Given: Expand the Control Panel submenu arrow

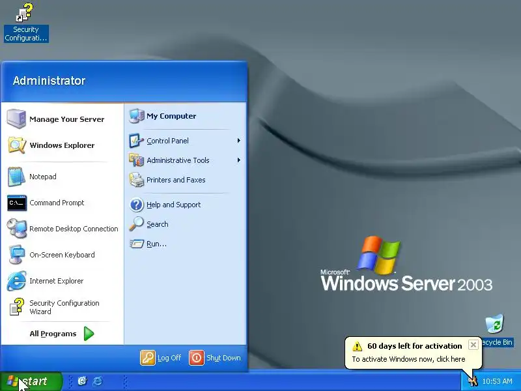Looking at the screenshot, I should [x=238, y=141].
